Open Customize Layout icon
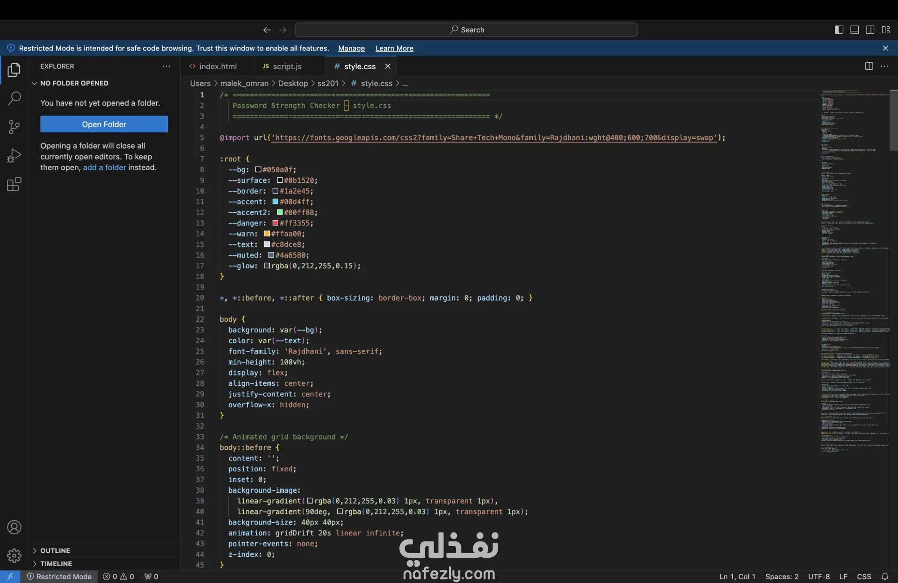The image size is (898, 583). [x=886, y=30]
